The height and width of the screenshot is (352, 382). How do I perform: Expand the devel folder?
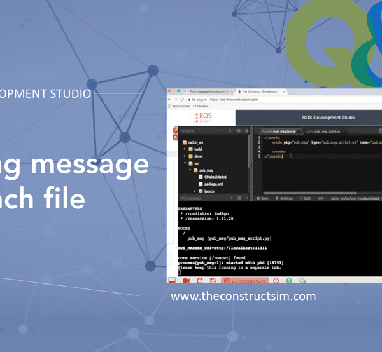[185, 156]
